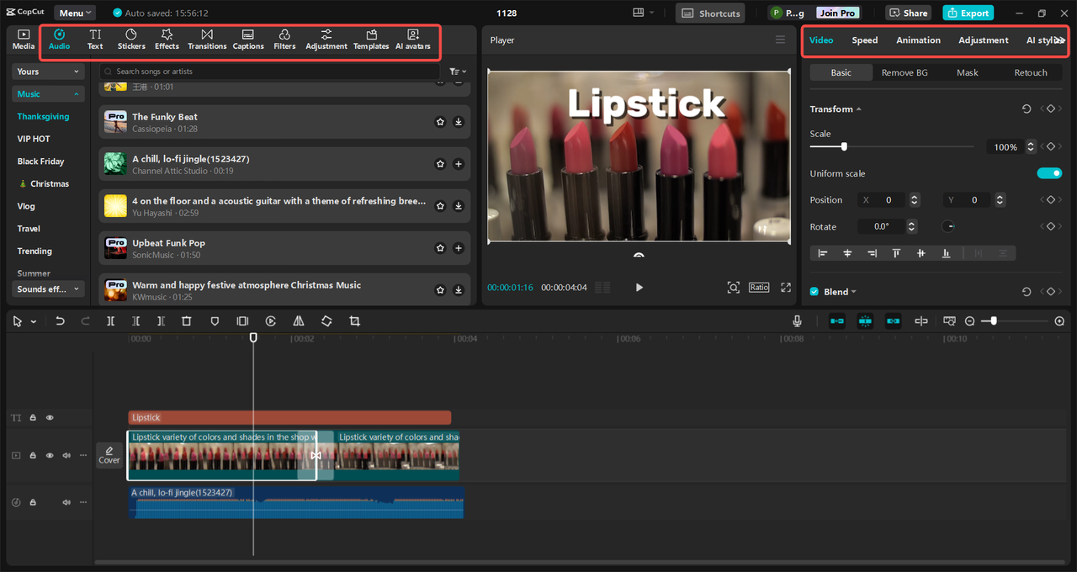Click the timeline zoom out minus icon
Viewport: 1077px width, 572px height.
(969, 321)
